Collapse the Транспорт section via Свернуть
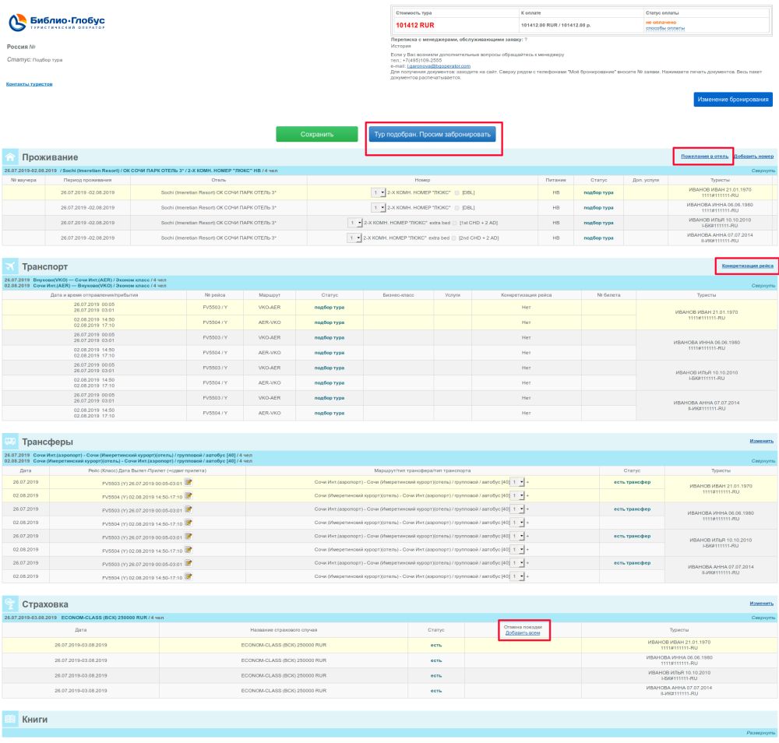The width and height of the screenshot is (779, 743). click(762, 286)
